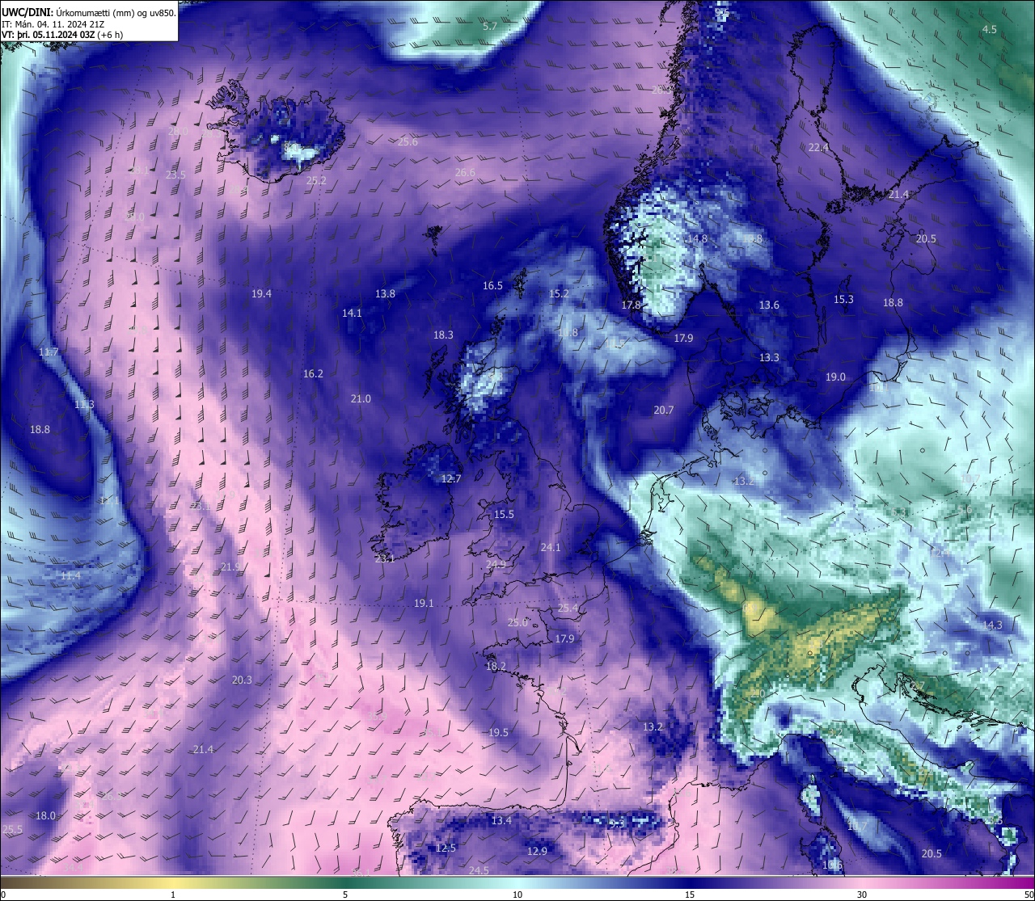Click the 14.3 map value
The image size is (1035, 901).
coord(992,625)
